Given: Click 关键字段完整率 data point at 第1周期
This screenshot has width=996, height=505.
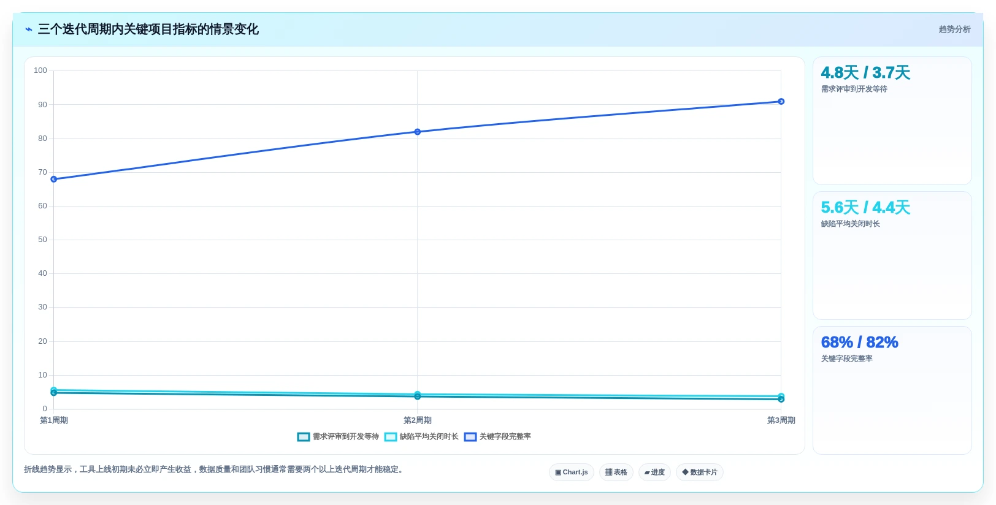Looking at the screenshot, I should point(54,179).
